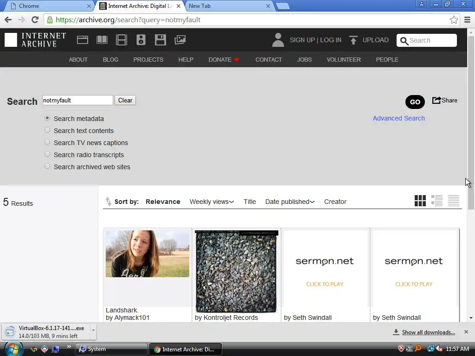
Task: Open the VOLUNTEER menu item
Action: 344,60
